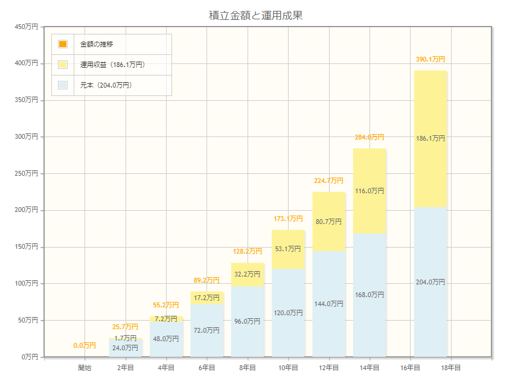Pick the 24.0万円 blue segment value
515x378 pixels.
click(125, 348)
